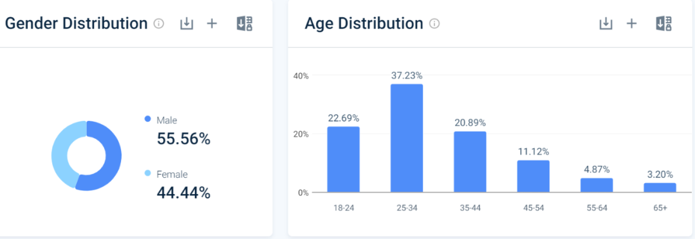Click the 18-24 age bar
Screen dimensions: 695x239
pyautogui.click(x=344, y=159)
